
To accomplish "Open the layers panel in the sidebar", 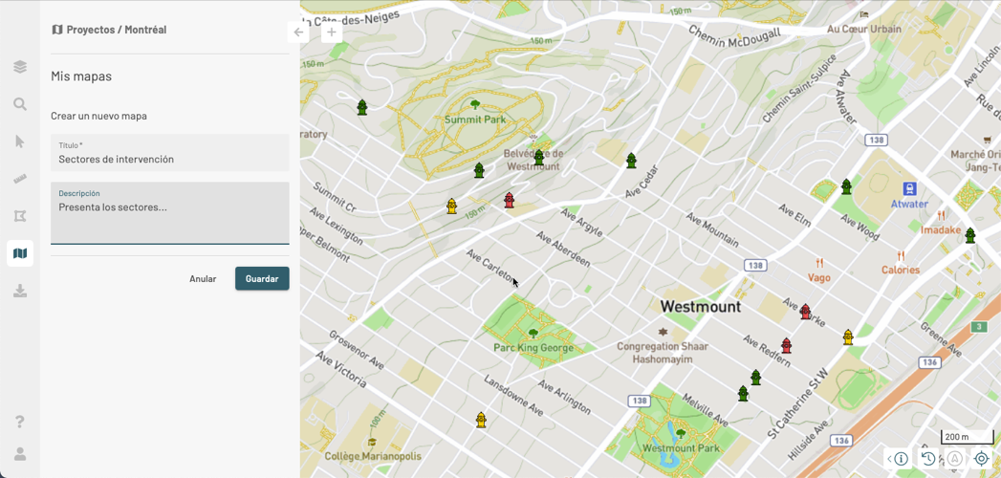I will click(x=20, y=67).
